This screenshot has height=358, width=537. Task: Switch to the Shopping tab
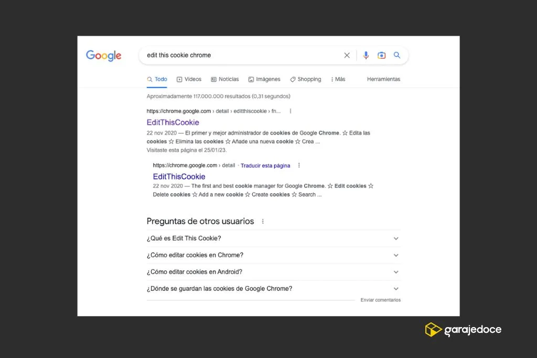306,79
